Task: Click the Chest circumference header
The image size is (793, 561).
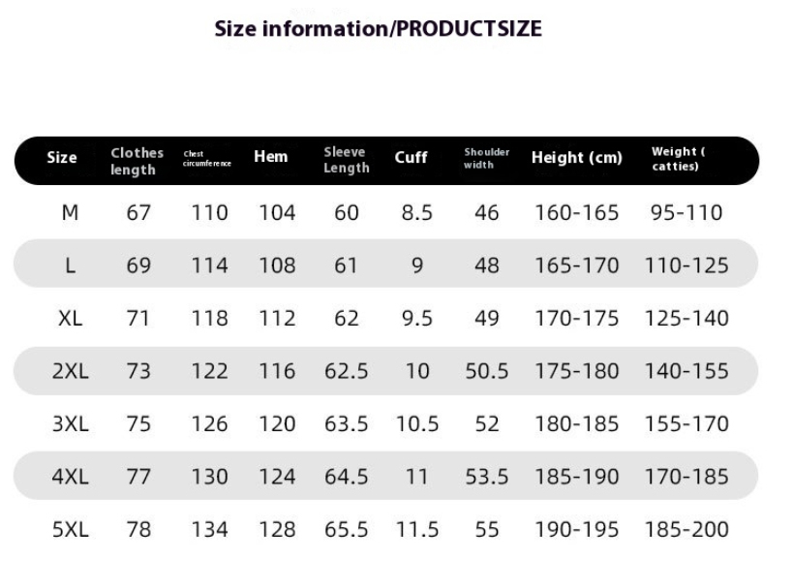Action: pos(207,159)
